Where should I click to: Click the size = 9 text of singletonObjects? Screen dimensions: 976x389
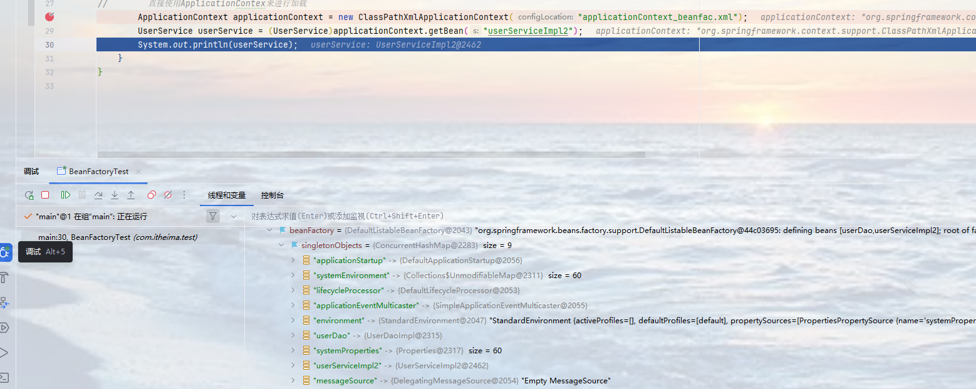(x=497, y=246)
